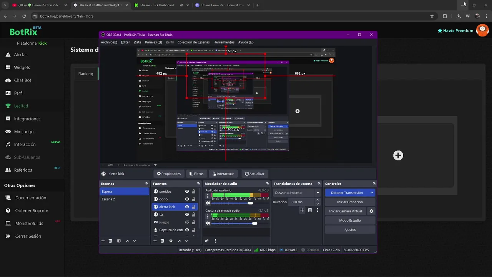This screenshot has height=277, width=492.
Task: Decrease transition duration stepper arrow
Action: [317, 204]
